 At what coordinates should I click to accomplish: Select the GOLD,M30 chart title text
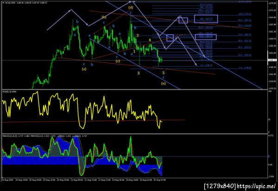pos(10,3)
